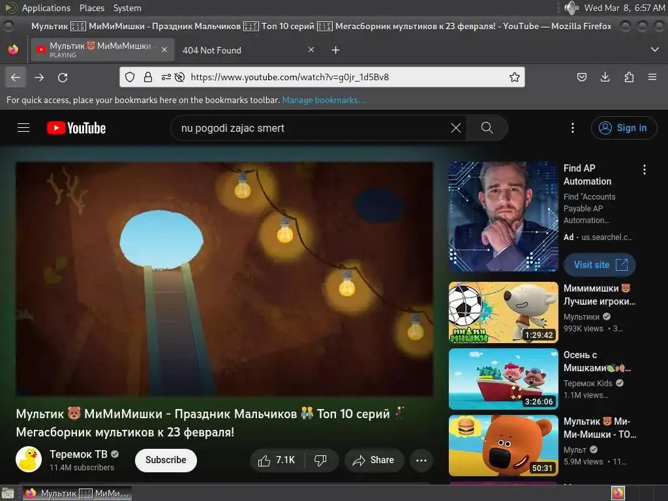The image size is (668, 501).
Task: Close the 404 Not Found tab
Action: click(x=311, y=50)
